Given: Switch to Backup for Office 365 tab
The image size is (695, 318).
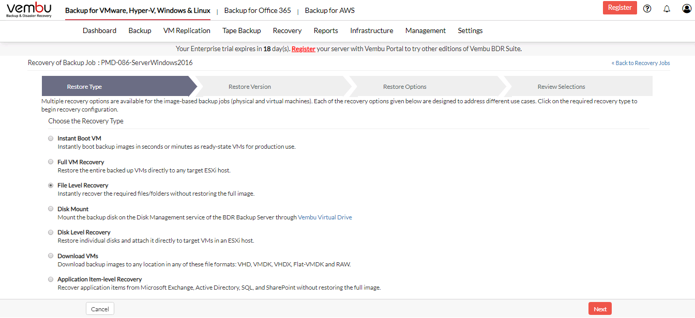Looking at the screenshot, I should (x=258, y=10).
